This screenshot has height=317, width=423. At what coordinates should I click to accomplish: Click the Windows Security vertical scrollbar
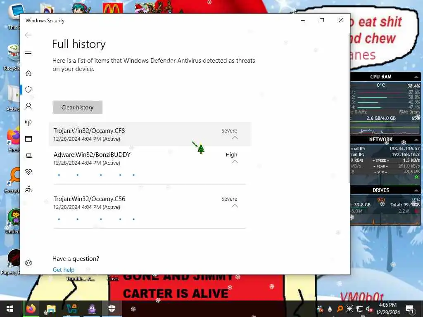click(x=349, y=108)
